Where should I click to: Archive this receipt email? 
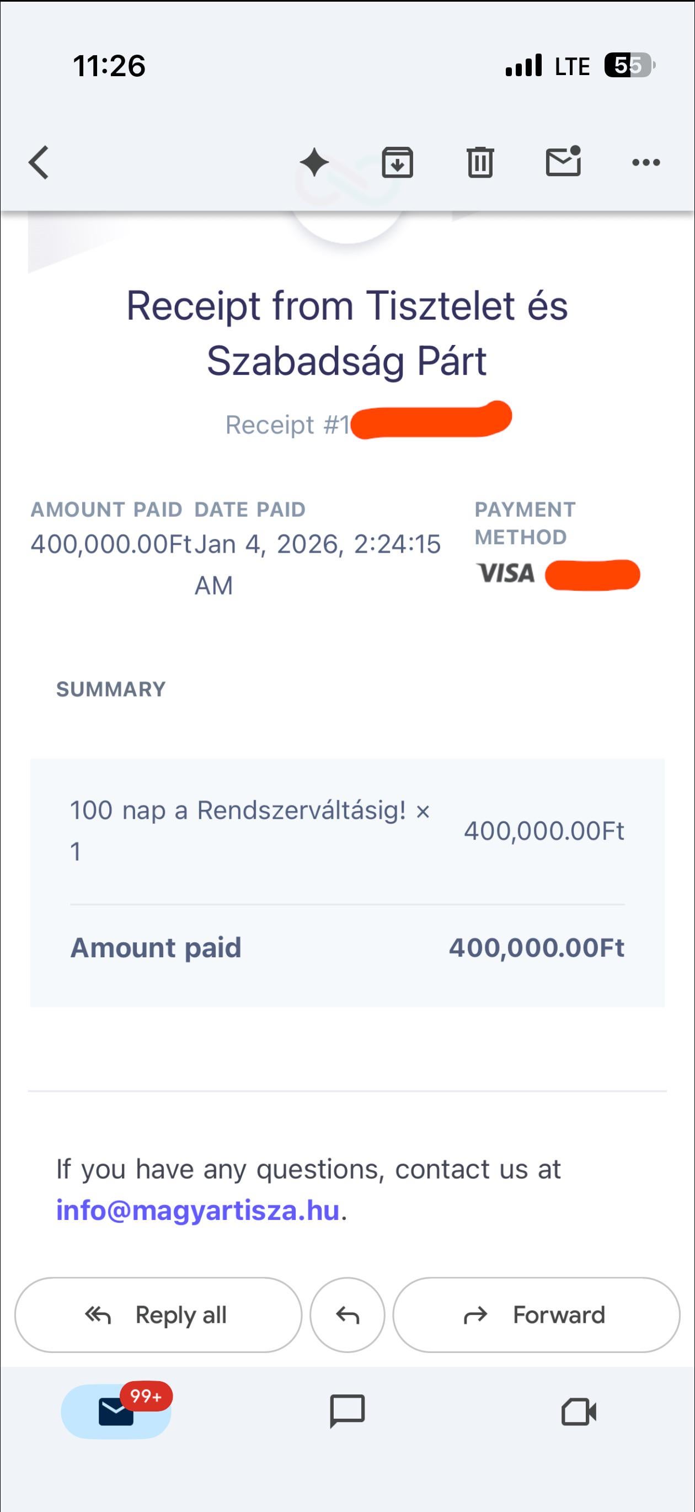(x=397, y=163)
